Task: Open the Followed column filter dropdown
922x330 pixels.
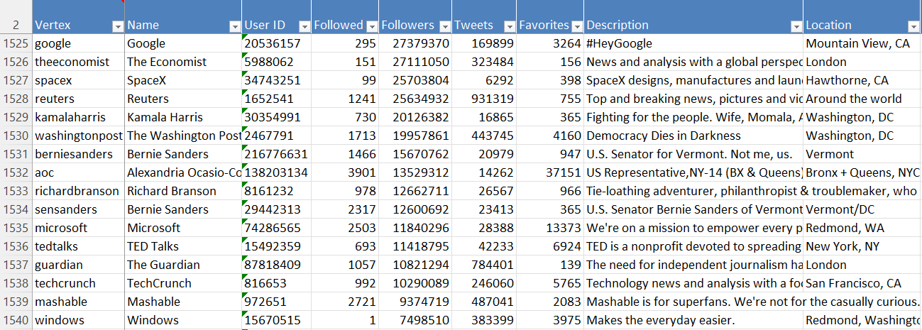Action: click(371, 26)
